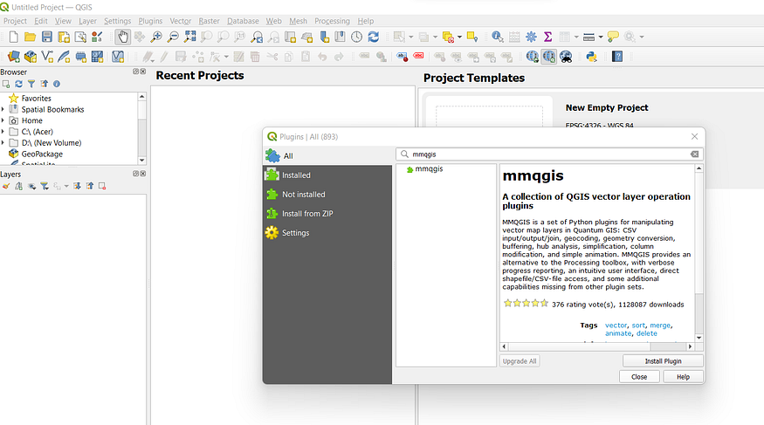
Task: Click plugin description horizontal scrollbar right arrow
Action: click(690, 346)
